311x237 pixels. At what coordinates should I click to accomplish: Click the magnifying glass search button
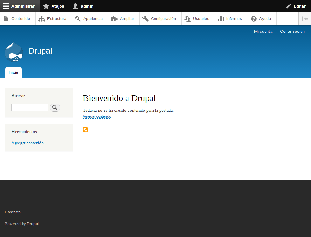pos(55,107)
